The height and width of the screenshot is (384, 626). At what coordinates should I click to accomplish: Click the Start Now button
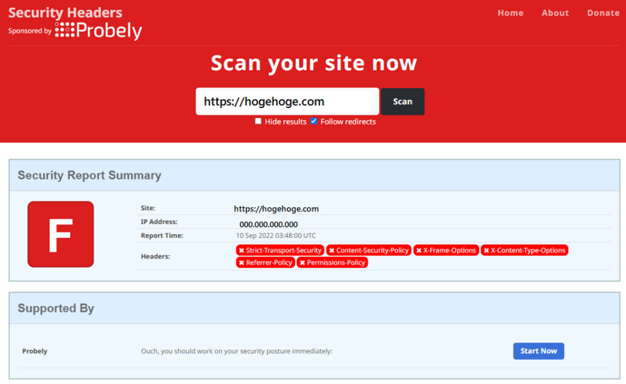[x=539, y=351]
